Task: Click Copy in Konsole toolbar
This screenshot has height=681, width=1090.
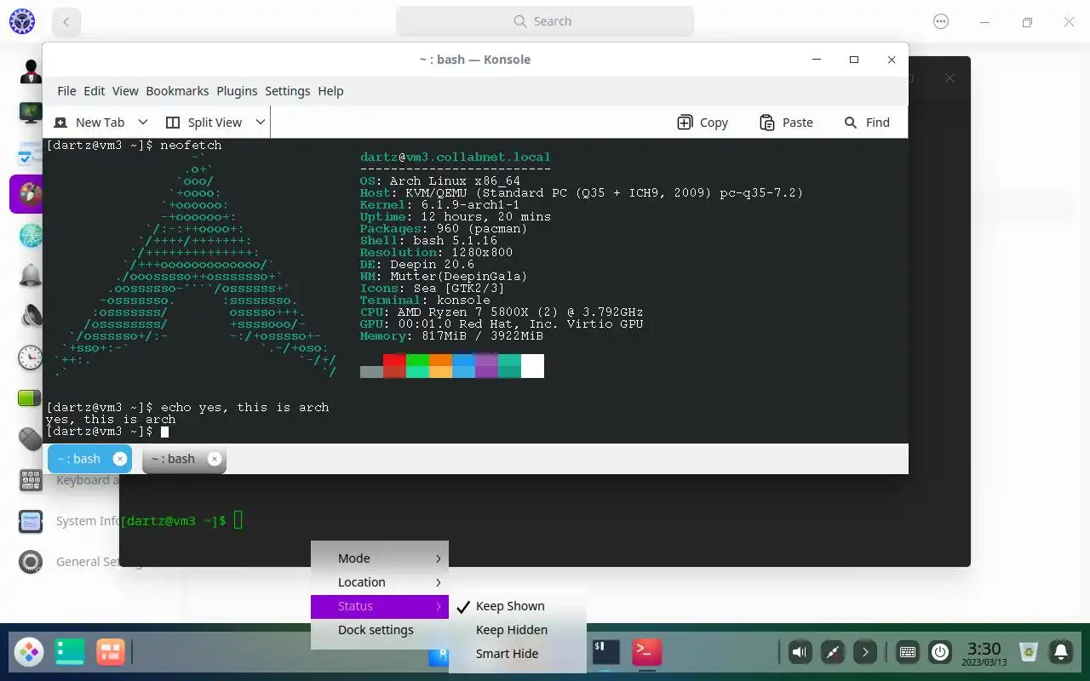Action: tap(703, 123)
